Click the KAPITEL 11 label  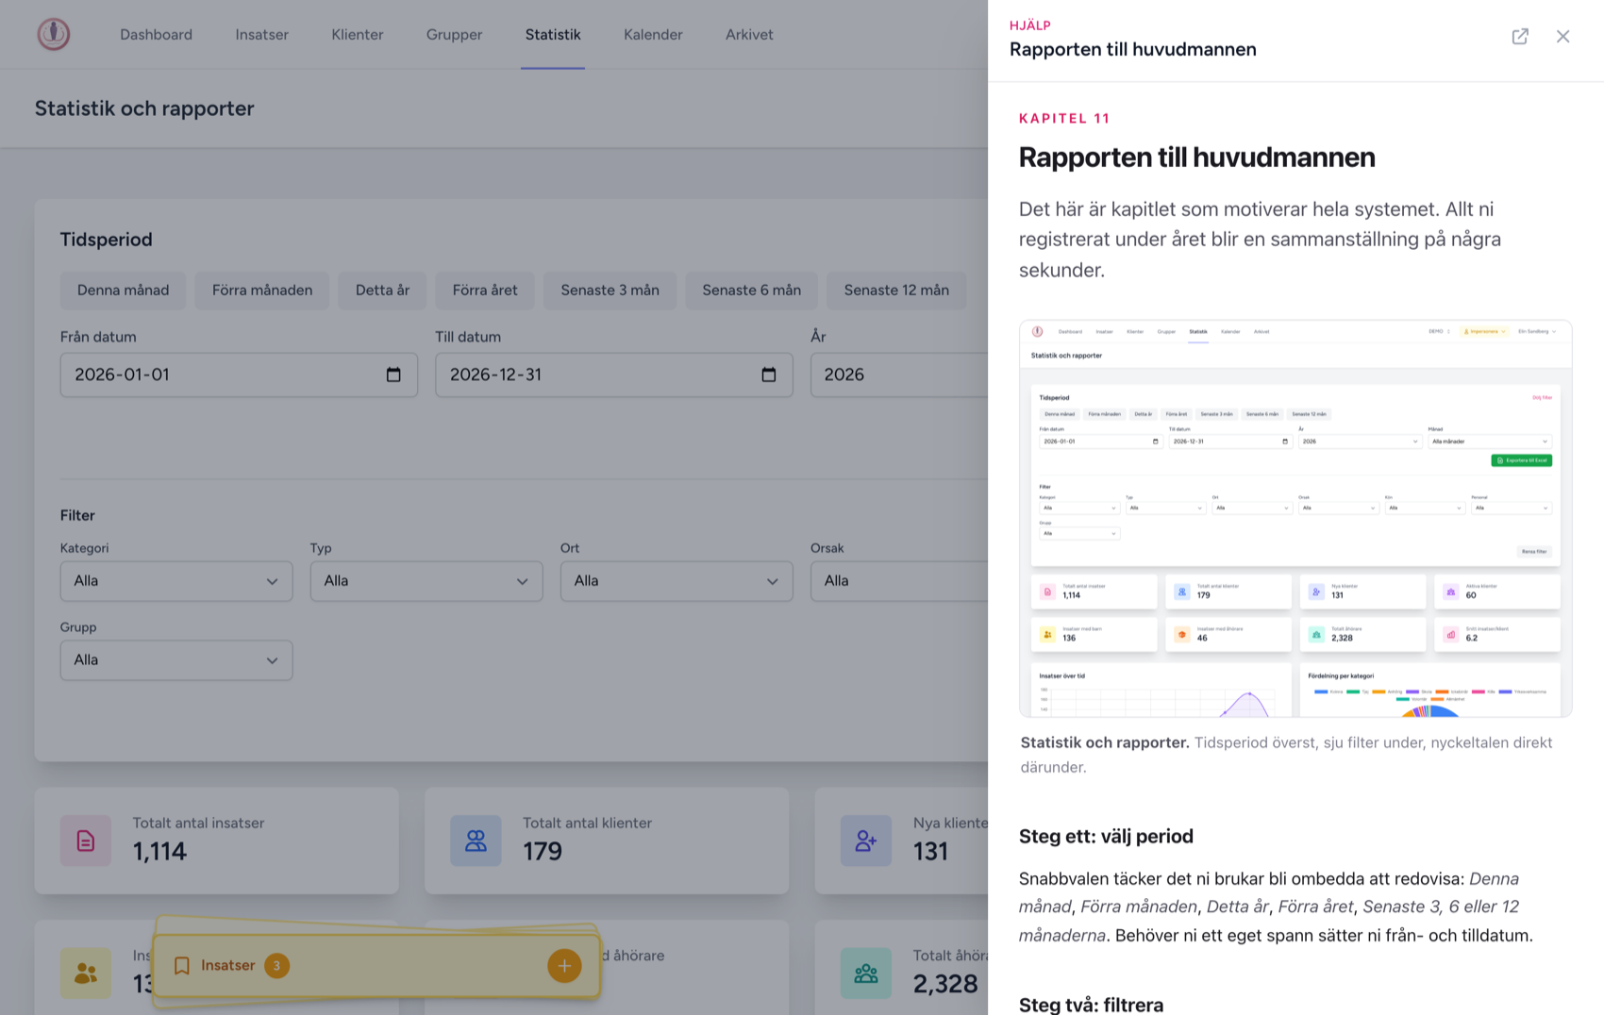[1064, 118]
